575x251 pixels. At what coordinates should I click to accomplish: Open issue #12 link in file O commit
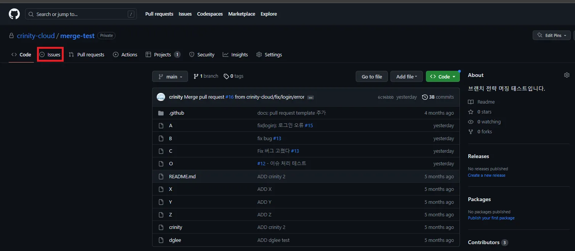pos(261,164)
